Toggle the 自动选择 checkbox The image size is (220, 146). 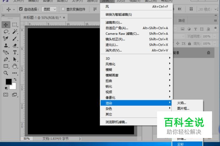21,9
